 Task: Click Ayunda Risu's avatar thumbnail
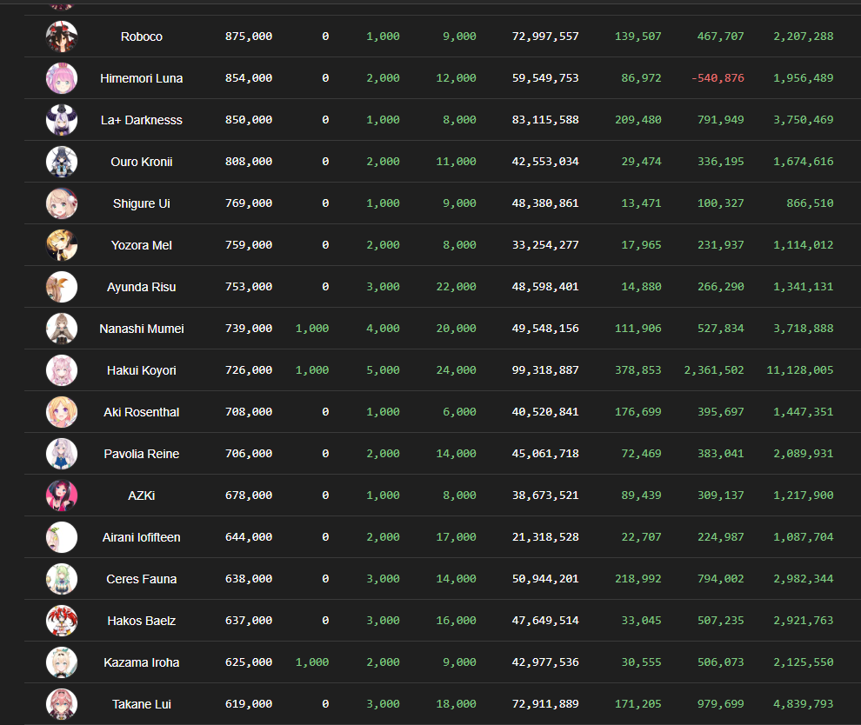[62, 287]
